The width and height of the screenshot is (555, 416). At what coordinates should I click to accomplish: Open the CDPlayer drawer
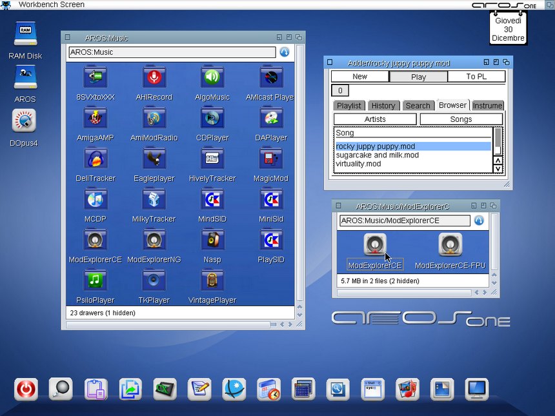coord(212,117)
